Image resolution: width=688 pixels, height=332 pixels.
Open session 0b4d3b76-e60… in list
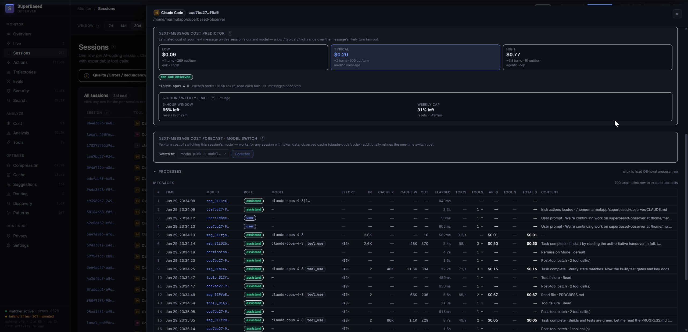[101, 123]
